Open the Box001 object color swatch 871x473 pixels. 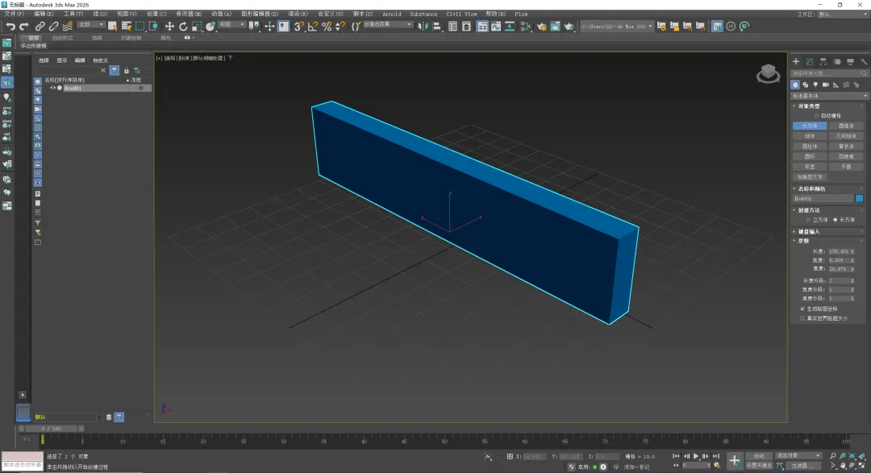click(860, 198)
